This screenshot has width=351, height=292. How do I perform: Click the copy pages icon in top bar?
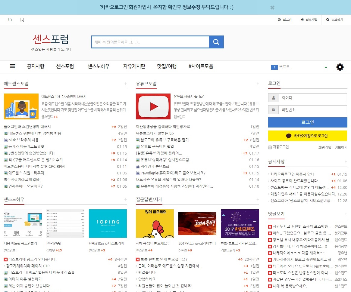tap(10, 20)
